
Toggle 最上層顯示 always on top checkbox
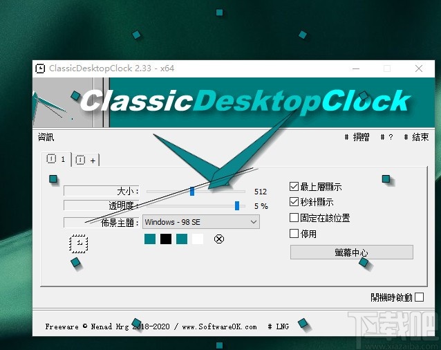[294, 186]
